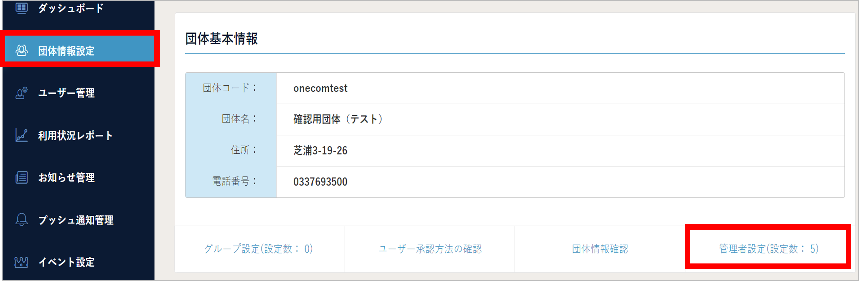
Task: Click the イベント設定 crown icon
Action: pos(21,262)
